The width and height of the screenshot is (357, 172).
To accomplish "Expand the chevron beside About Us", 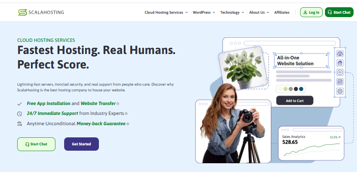I will [x=268, y=13].
